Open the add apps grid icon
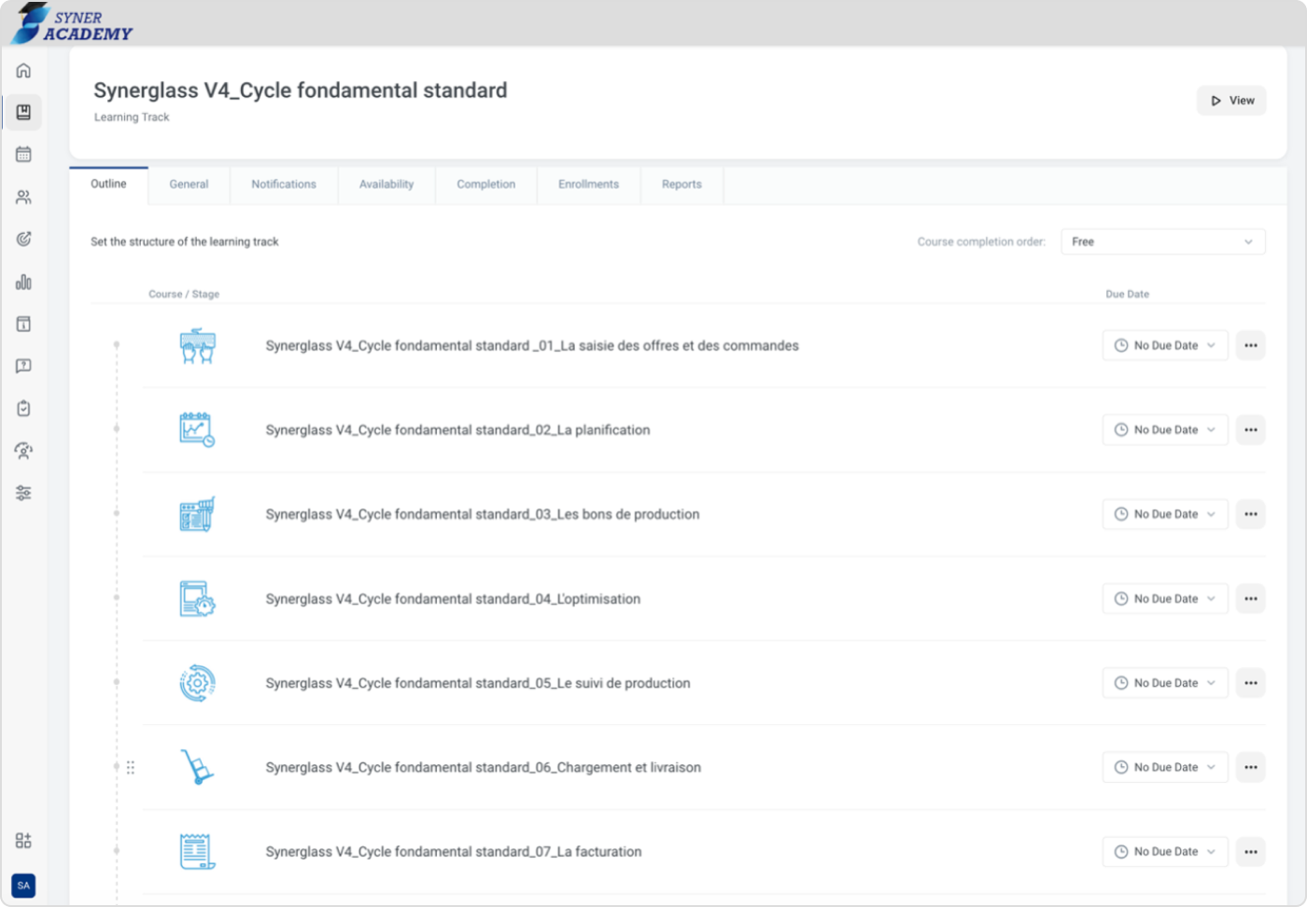The width and height of the screenshot is (1307, 907). [23, 841]
